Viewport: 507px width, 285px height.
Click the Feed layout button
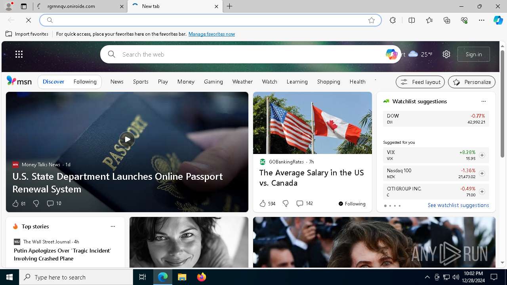pyautogui.click(x=420, y=82)
